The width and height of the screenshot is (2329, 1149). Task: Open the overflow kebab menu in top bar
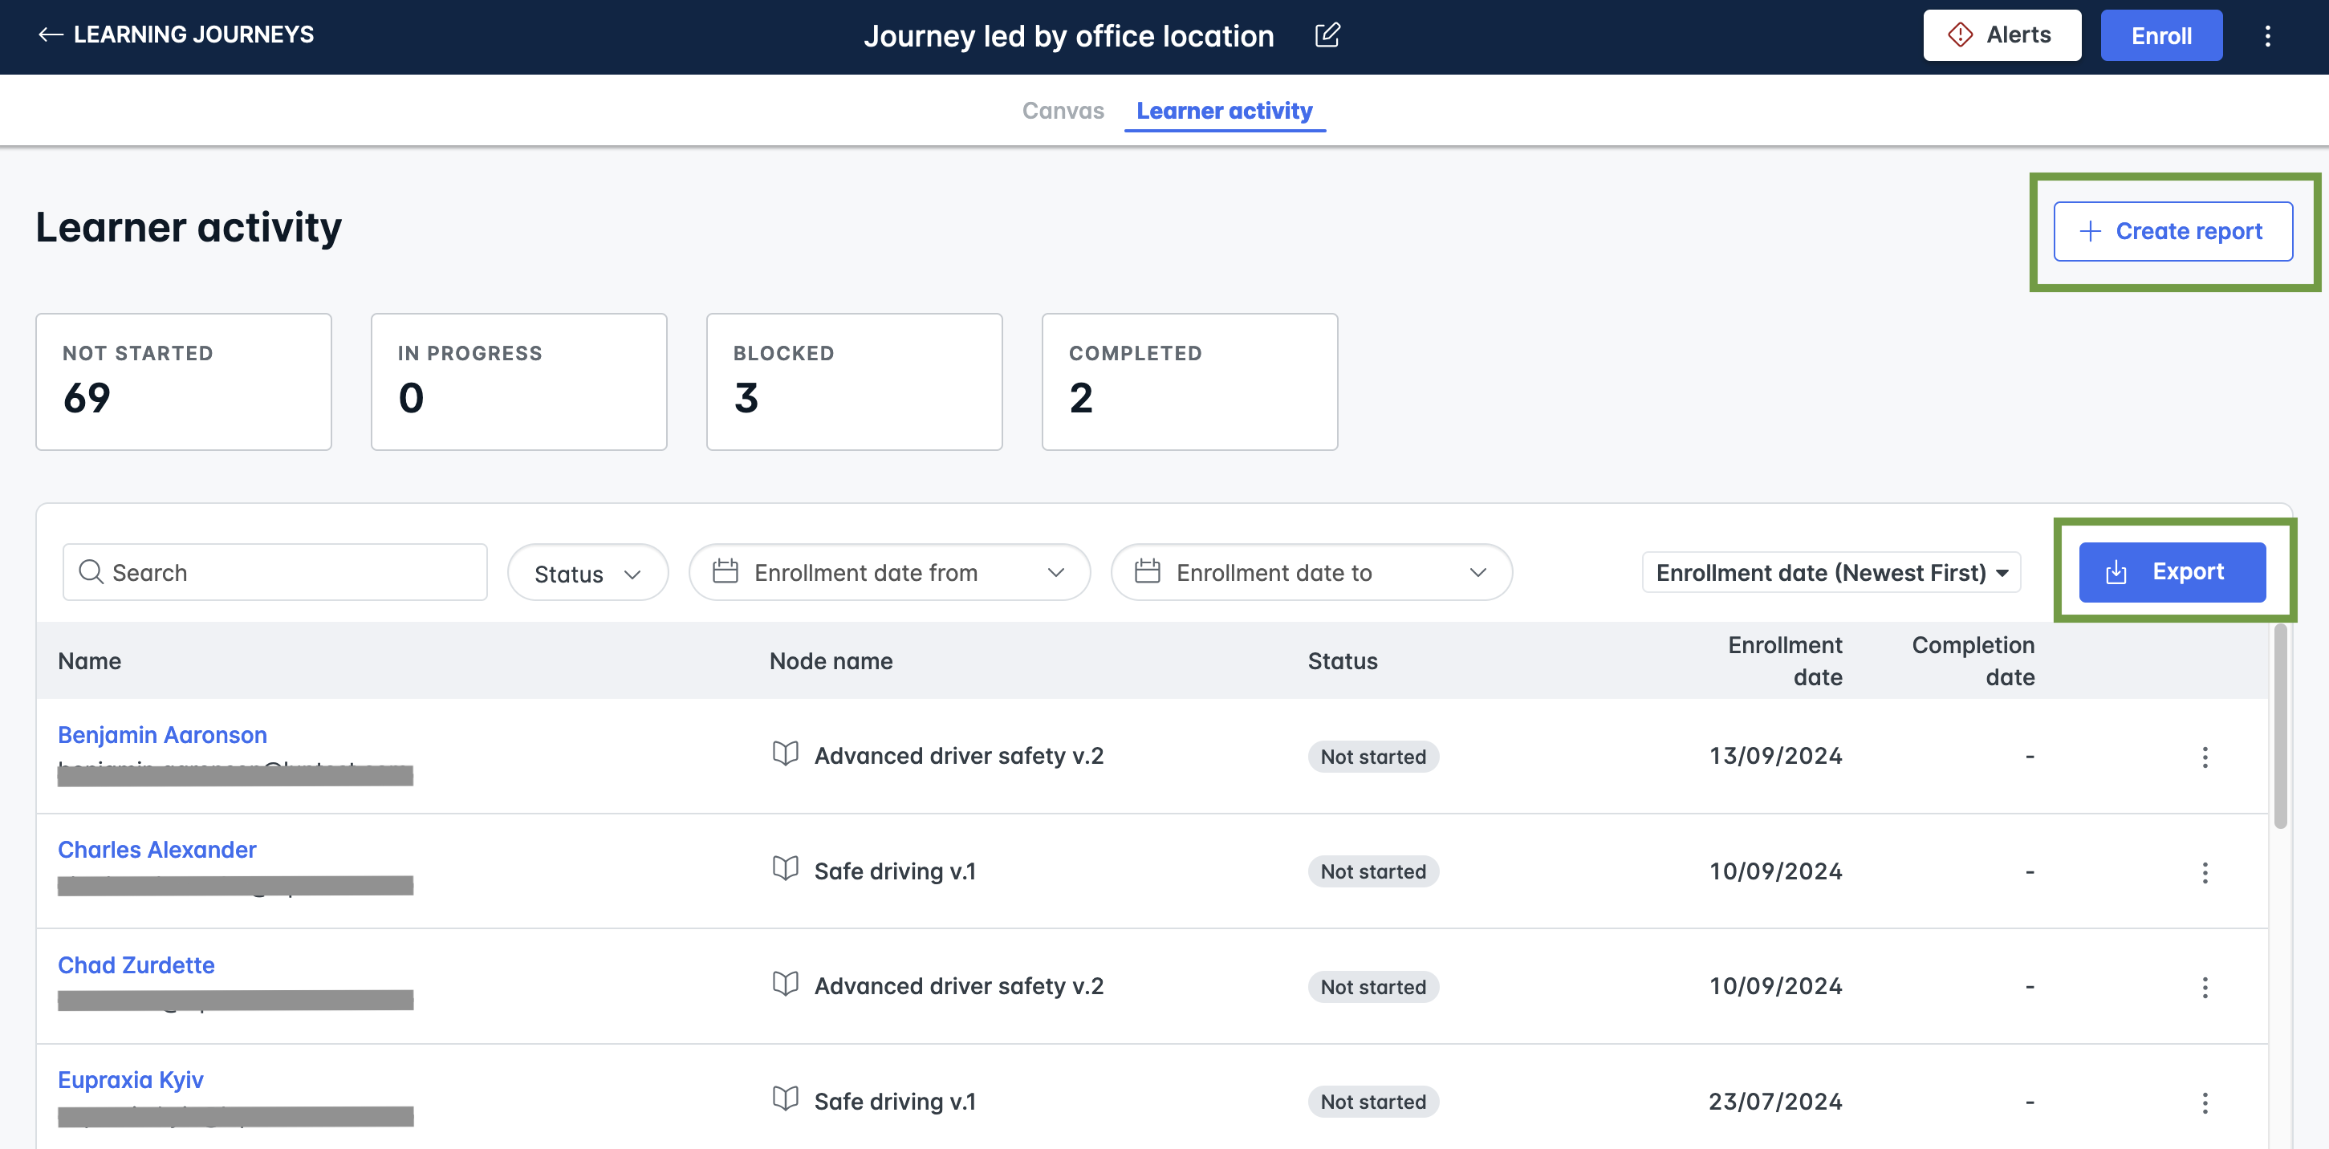[x=2267, y=36]
